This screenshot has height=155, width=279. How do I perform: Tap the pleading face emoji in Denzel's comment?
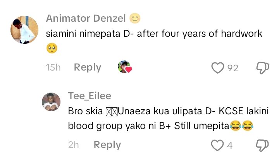tap(52, 48)
